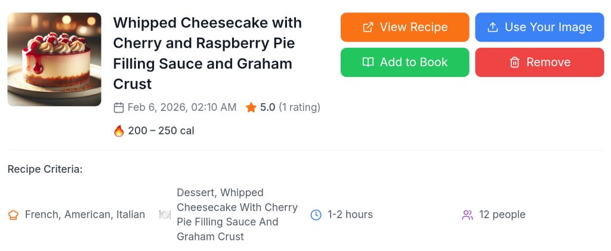Image resolution: width=611 pixels, height=251 pixels.
Task: Click the orange star rating icon
Action: click(251, 108)
